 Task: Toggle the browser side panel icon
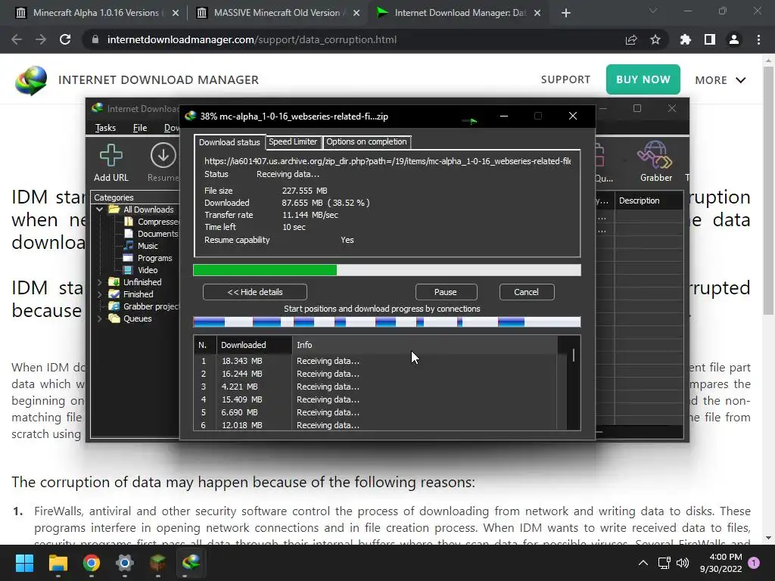[x=710, y=39]
